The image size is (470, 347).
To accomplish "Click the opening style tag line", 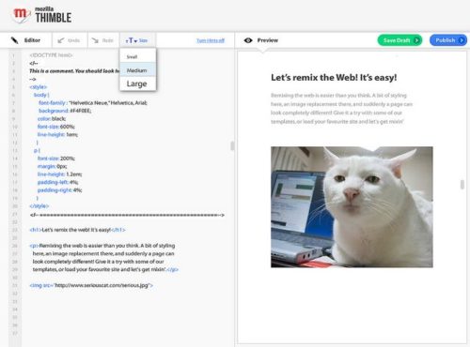I will [x=39, y=87].
